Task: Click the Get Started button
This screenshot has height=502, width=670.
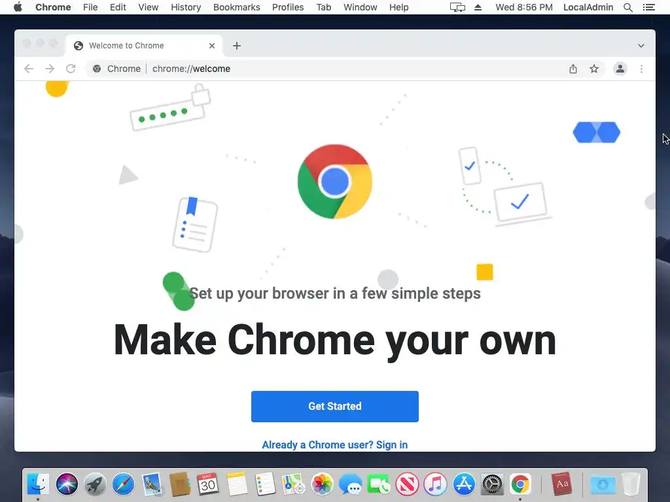Action: click(x=334, y=407)
